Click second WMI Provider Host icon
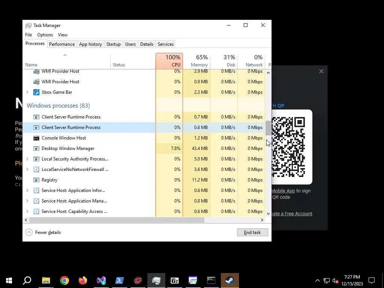Viewport: 384px width, 288px height. click(36, 82)
